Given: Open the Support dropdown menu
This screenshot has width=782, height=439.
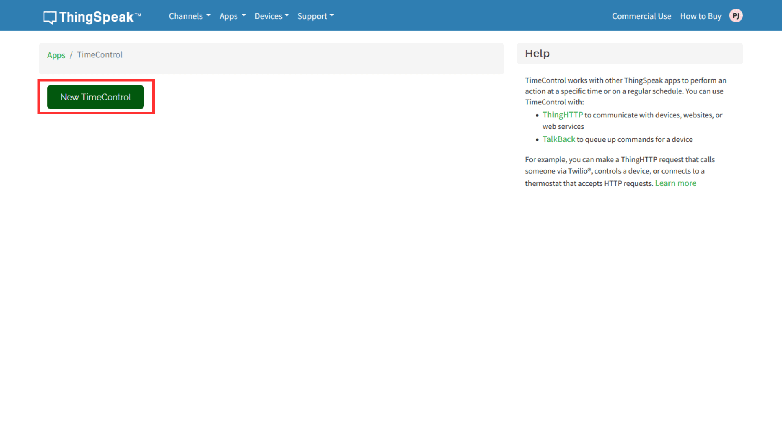Looking at the screenshot, I should click(316, 16).
